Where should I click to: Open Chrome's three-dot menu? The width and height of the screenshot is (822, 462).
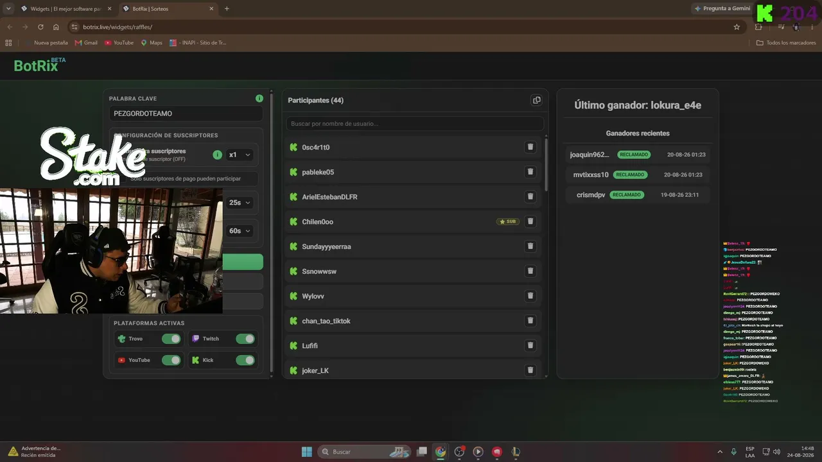pos(812,27)
